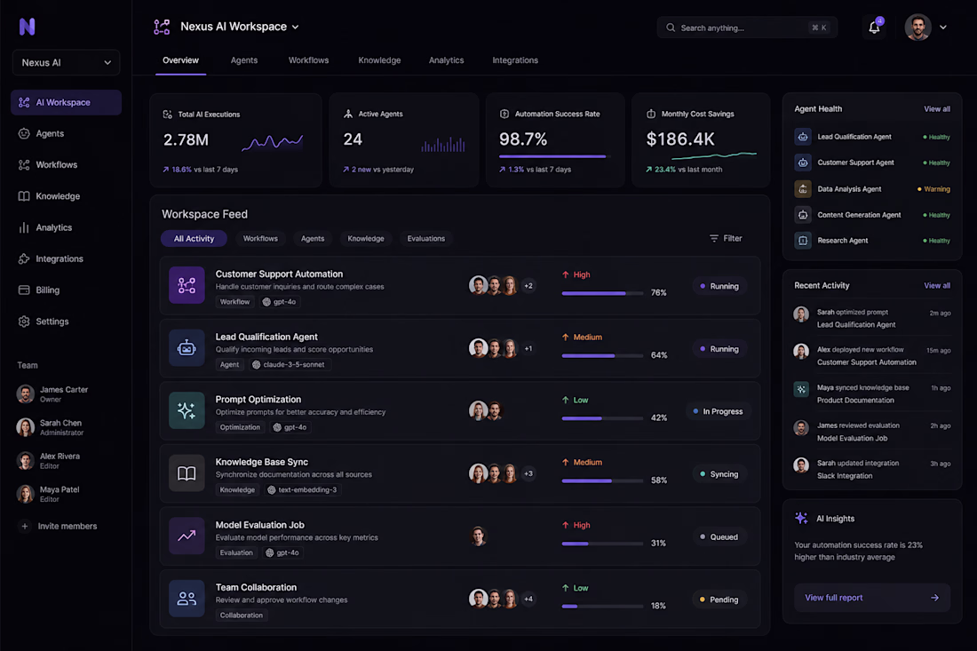Click the Data Analysis Agent icon
The width and height of the screenshot is (977, 651).
coord(803,188)
